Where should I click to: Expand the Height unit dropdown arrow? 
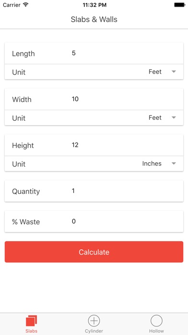tap(174, 164)
